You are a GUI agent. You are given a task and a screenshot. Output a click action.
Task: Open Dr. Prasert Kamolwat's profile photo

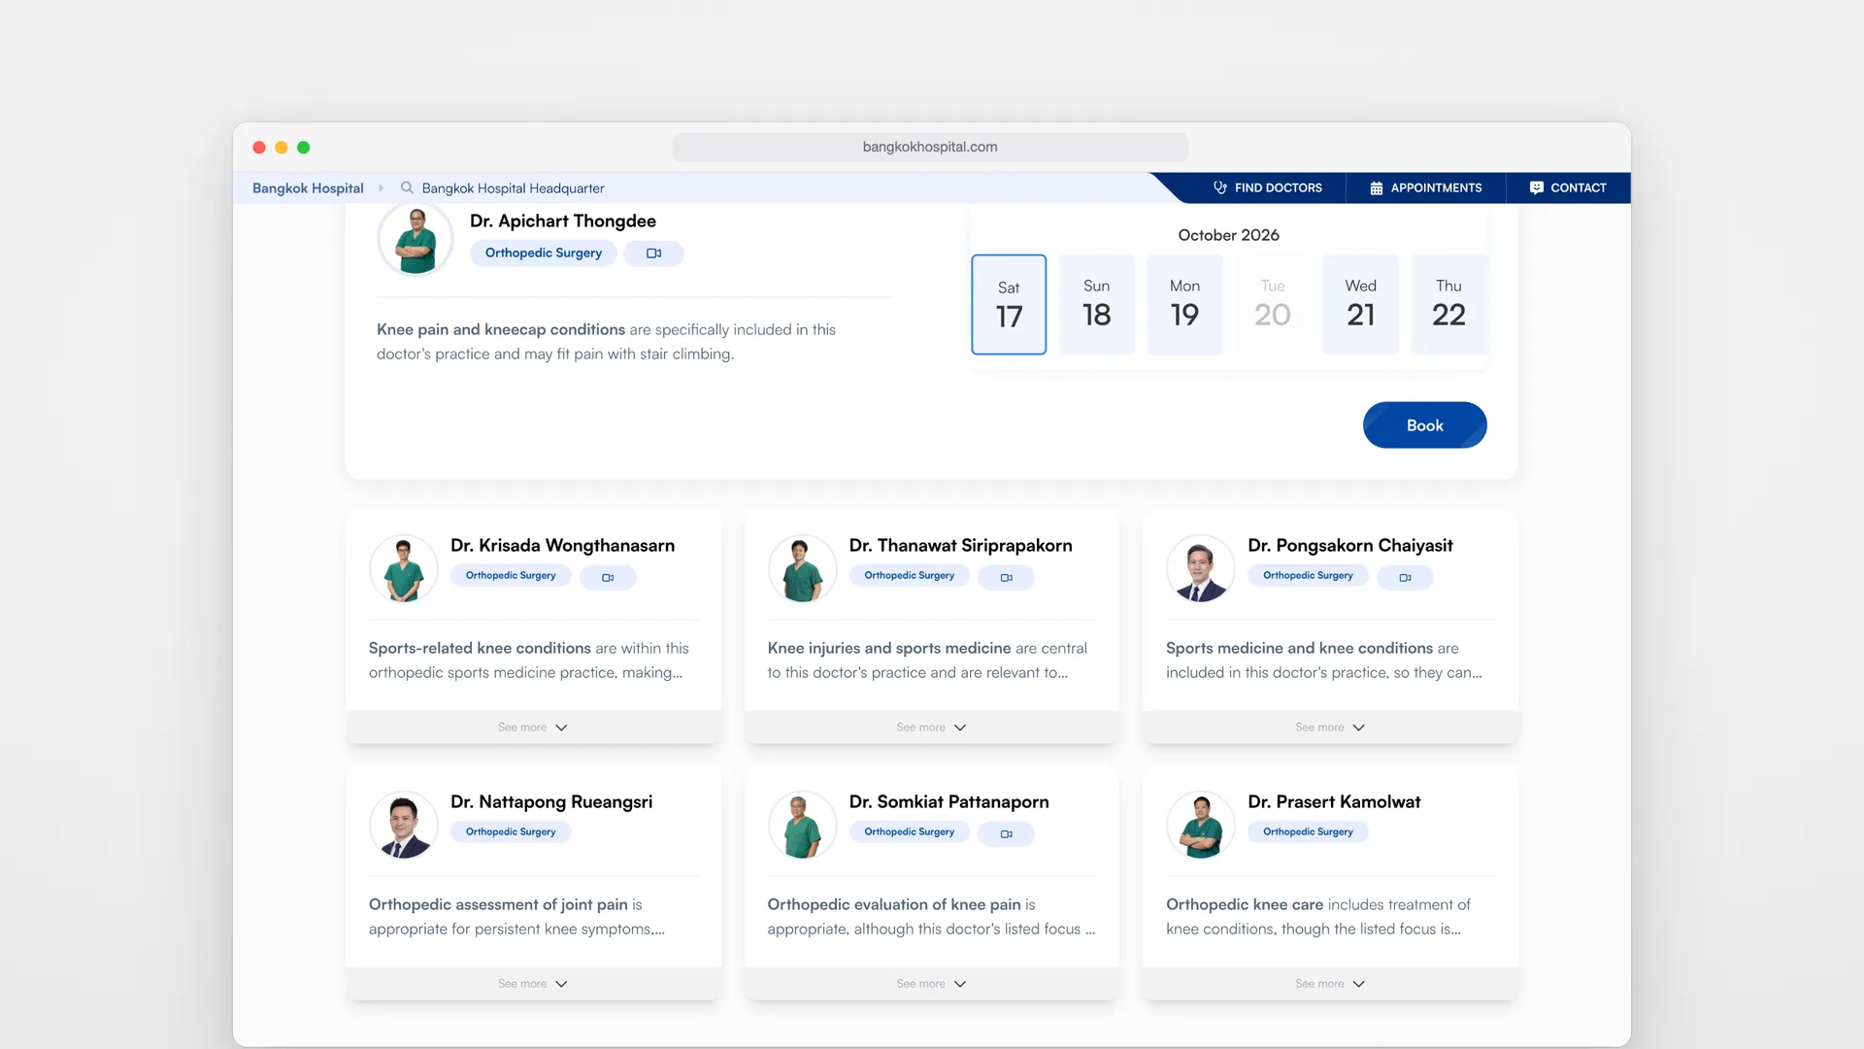[1201, 826]
